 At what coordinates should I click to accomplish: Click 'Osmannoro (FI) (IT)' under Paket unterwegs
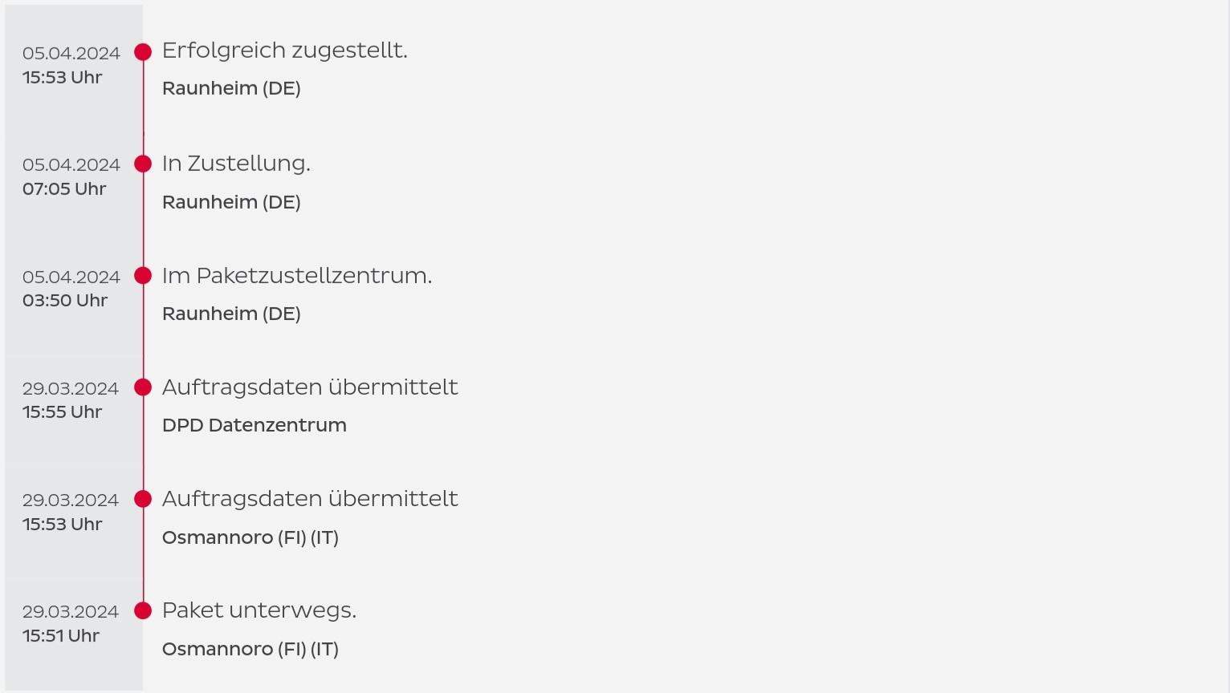[250, 649]
